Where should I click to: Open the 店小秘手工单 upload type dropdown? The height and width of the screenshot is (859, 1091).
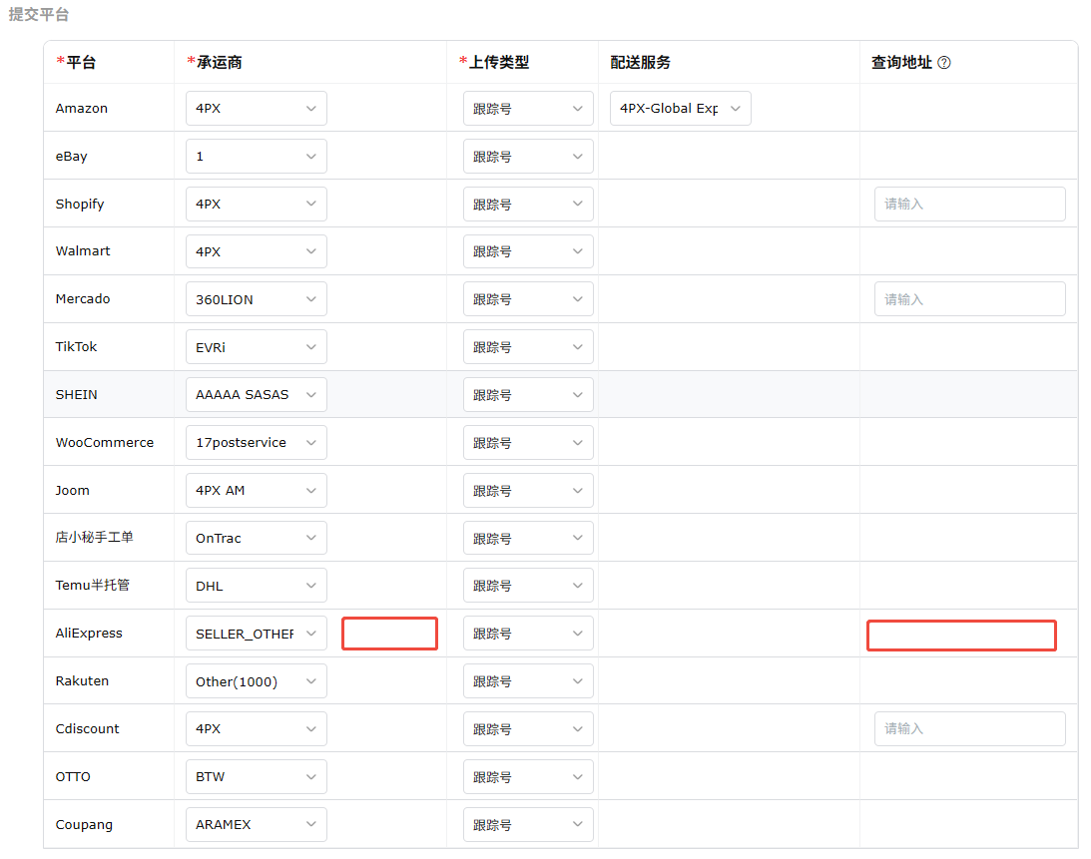[x=528, y=538]
